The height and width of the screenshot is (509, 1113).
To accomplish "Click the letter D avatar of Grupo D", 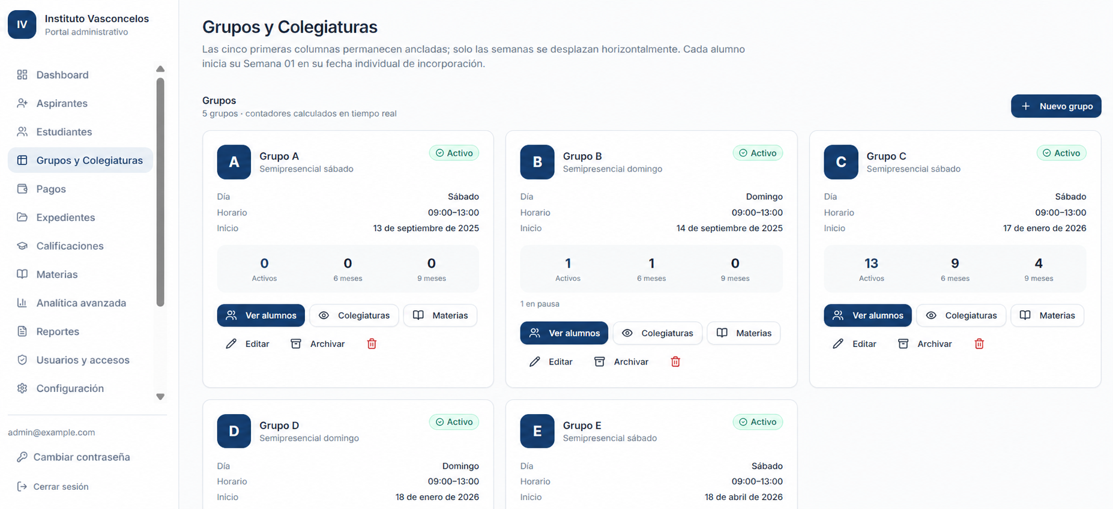I will 234,431.
